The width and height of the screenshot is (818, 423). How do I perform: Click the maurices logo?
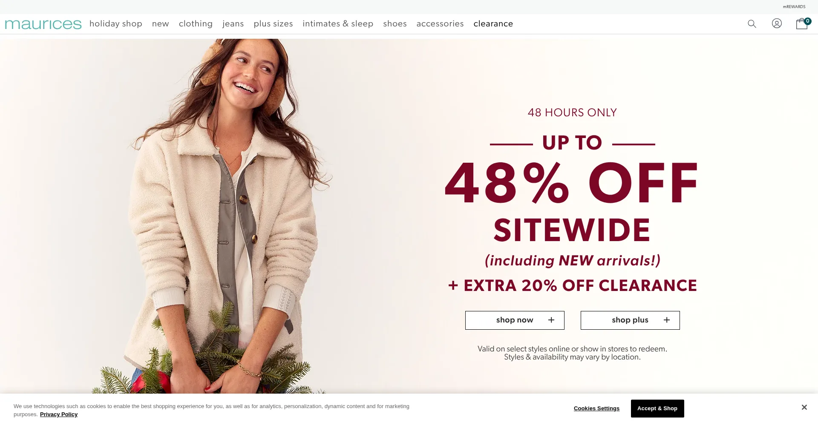coord(43,24)
